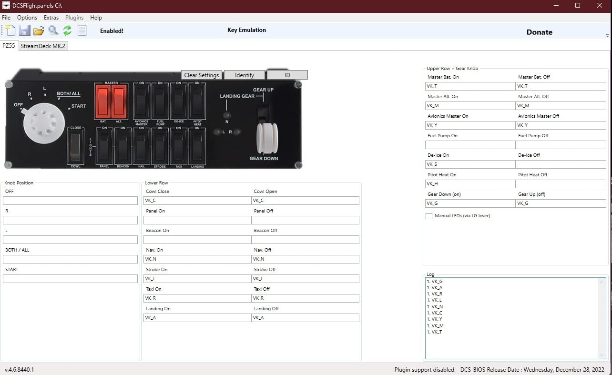Switch to the StreamDeck MK.2 tab
This screenshot has height=375, width=612.
click(43, 46)
